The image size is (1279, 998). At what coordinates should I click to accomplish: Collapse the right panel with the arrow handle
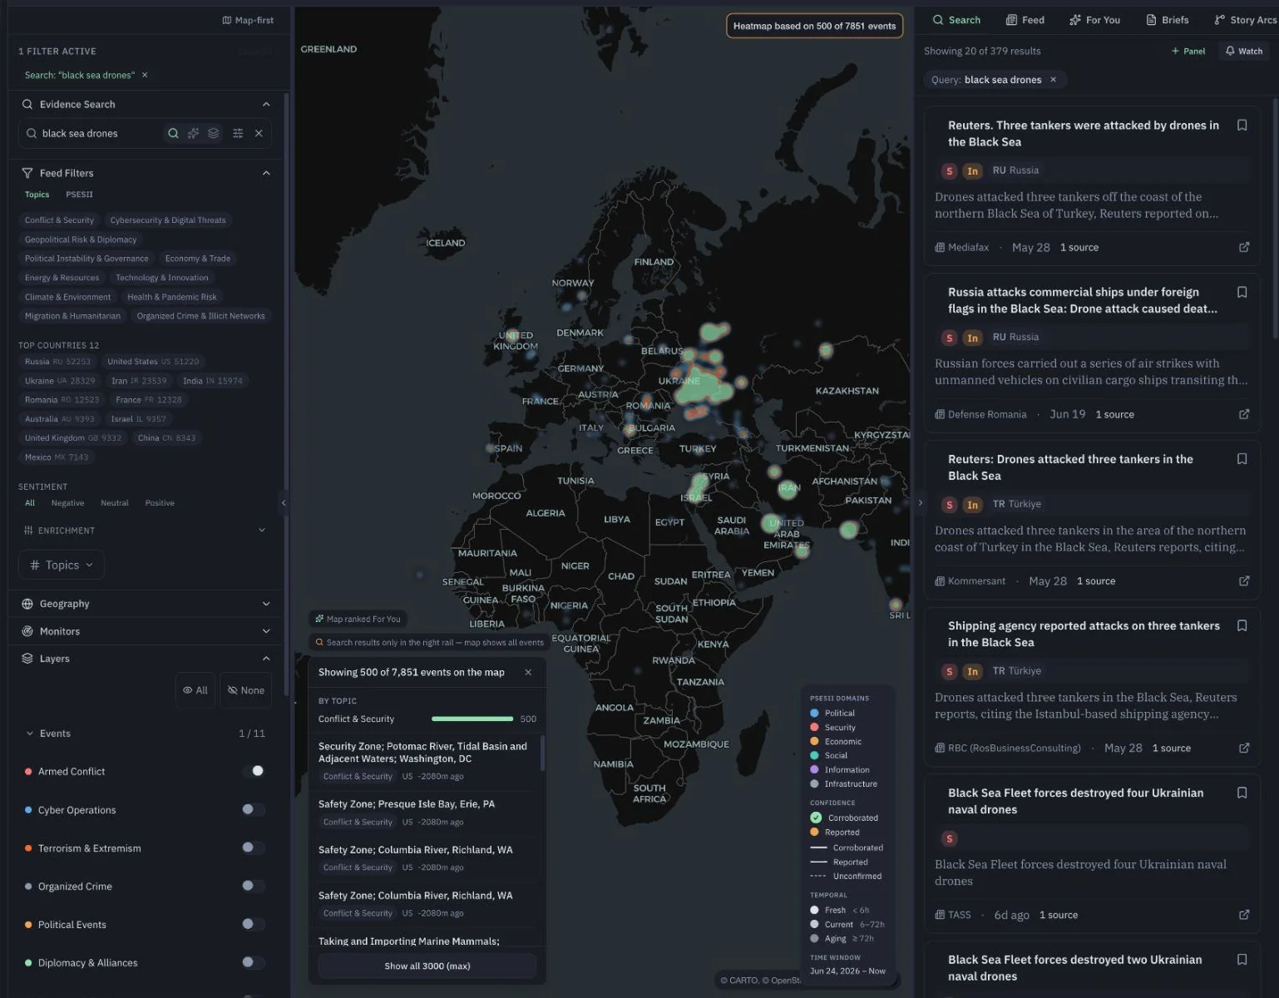point(920,502)
